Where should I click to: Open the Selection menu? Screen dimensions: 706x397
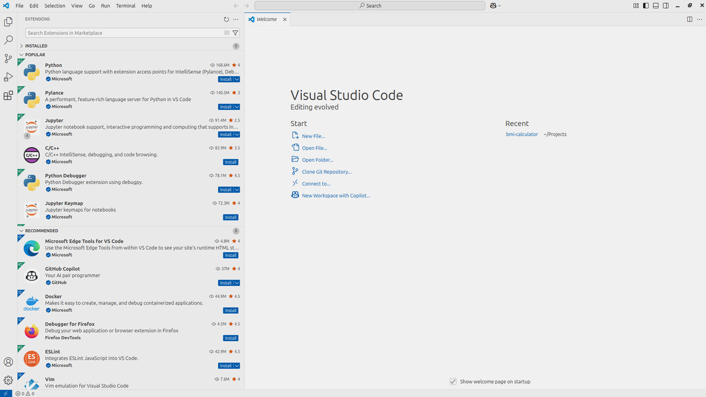tap(55, 6)
